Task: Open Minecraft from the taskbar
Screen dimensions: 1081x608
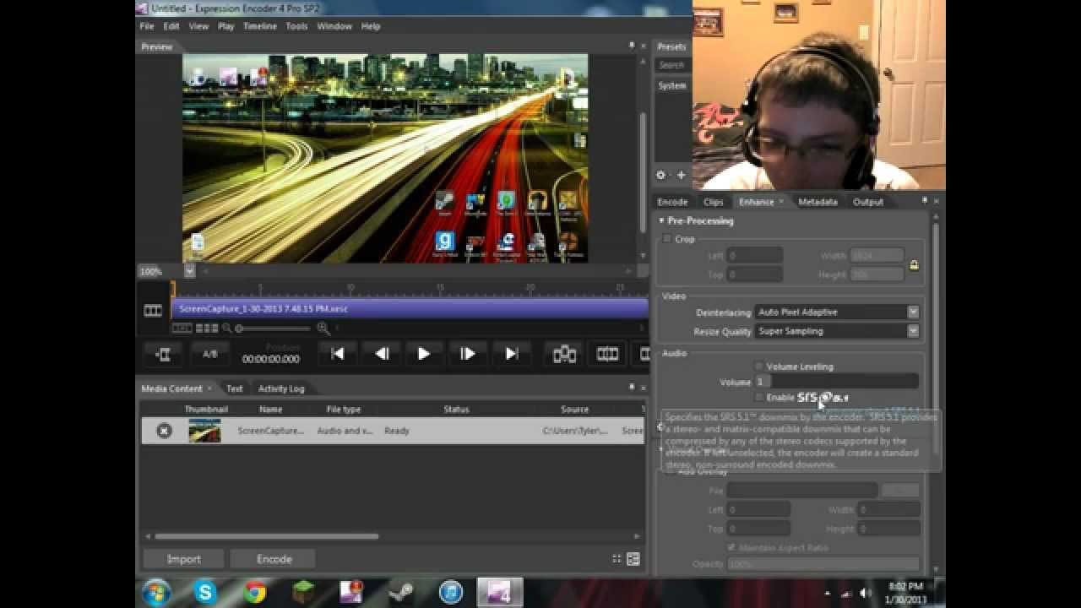Action: (x=304, y=592)
